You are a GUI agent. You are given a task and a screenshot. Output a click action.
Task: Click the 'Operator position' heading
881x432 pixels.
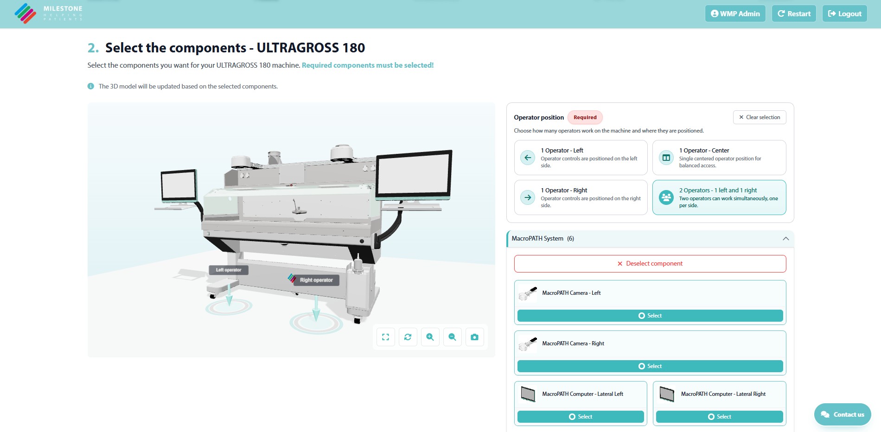[539, 117]
